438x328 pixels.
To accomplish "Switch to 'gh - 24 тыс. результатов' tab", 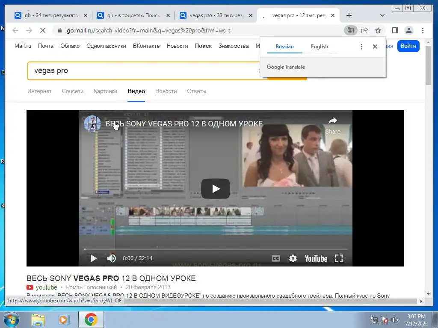I will click(50, 16).
